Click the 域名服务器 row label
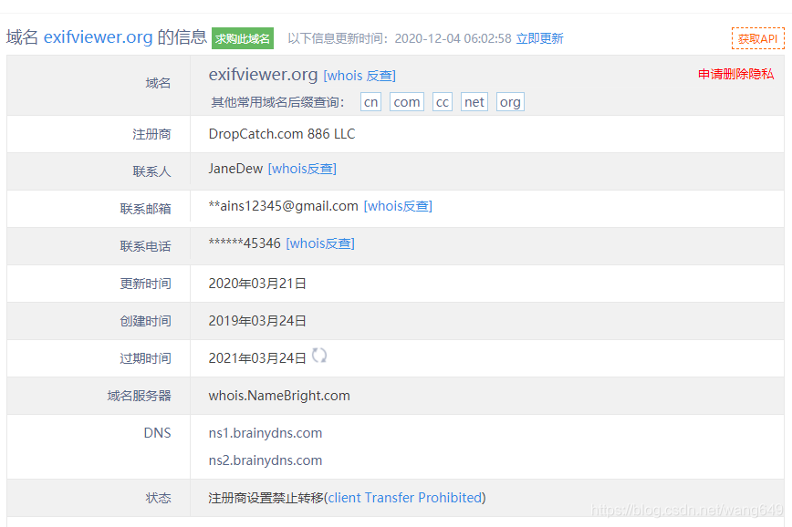 click(139, 396)
